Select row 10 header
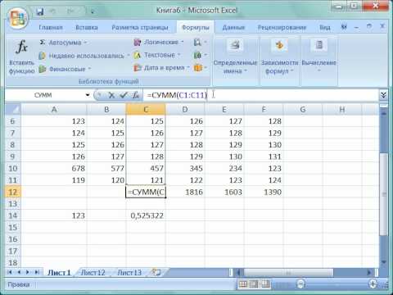 (13, 168)
